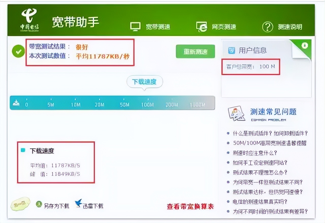Click the China Telecom logo
Viewport: 325px width, 223px height.
pos(29,19)
